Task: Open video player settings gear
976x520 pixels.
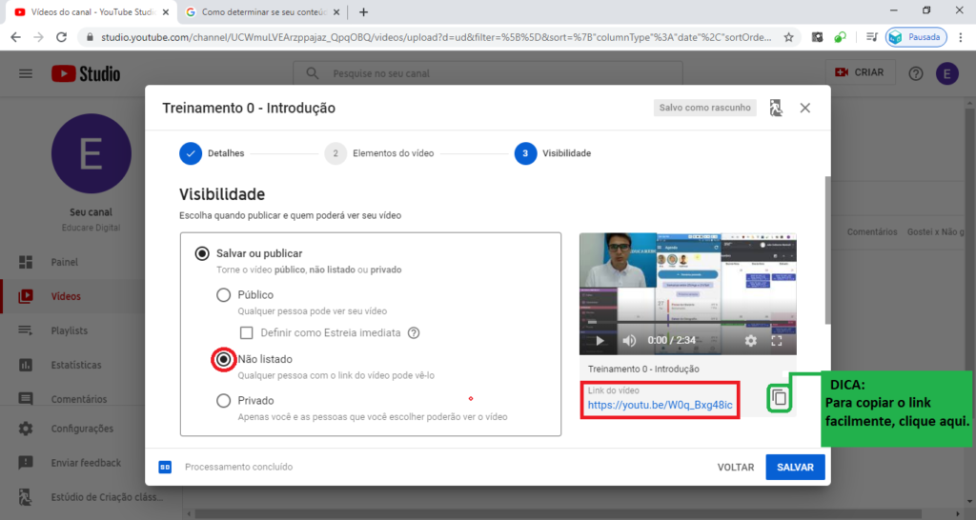Action: (x=750, y=340)
